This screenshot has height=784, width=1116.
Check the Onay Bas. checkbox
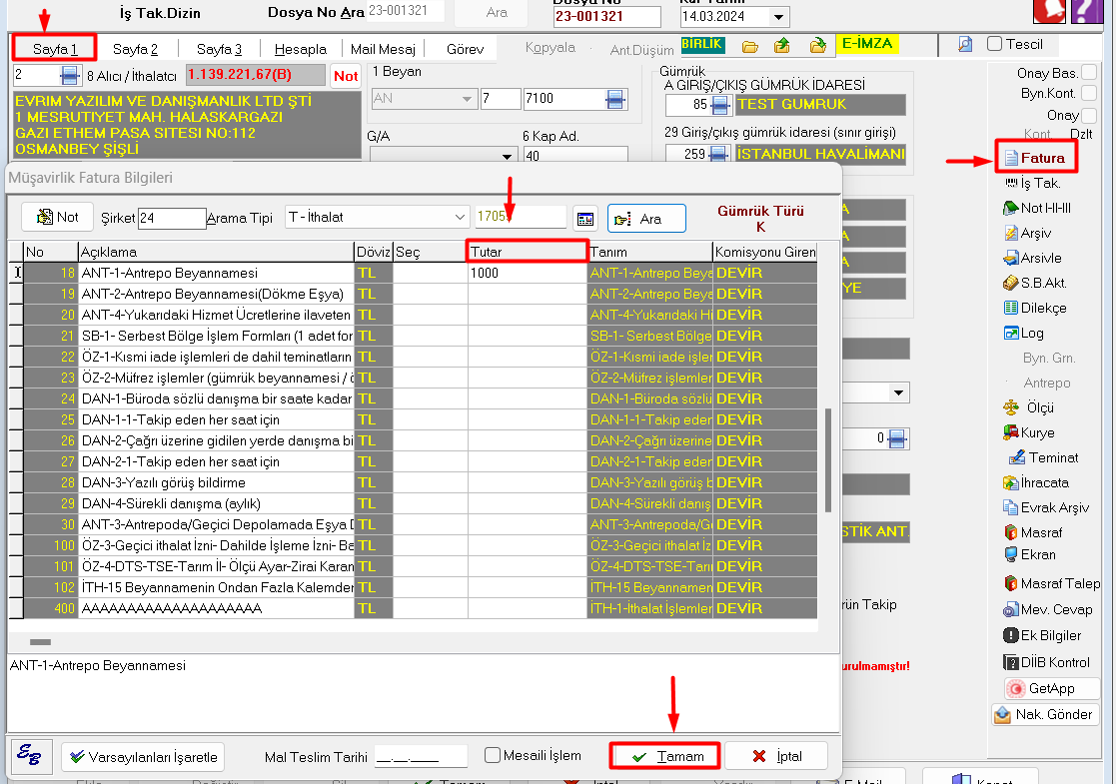(1090, 73)
